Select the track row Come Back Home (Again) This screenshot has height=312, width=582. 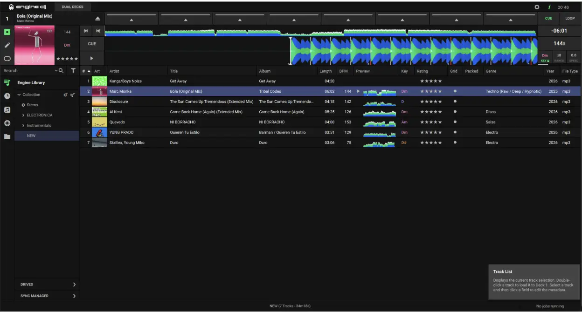(x=330, y=112)
